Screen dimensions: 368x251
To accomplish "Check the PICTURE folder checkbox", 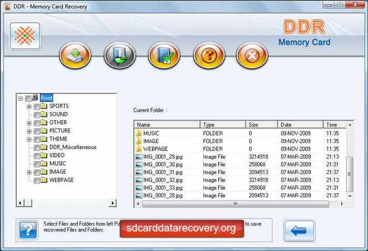I will coord(37,132).
